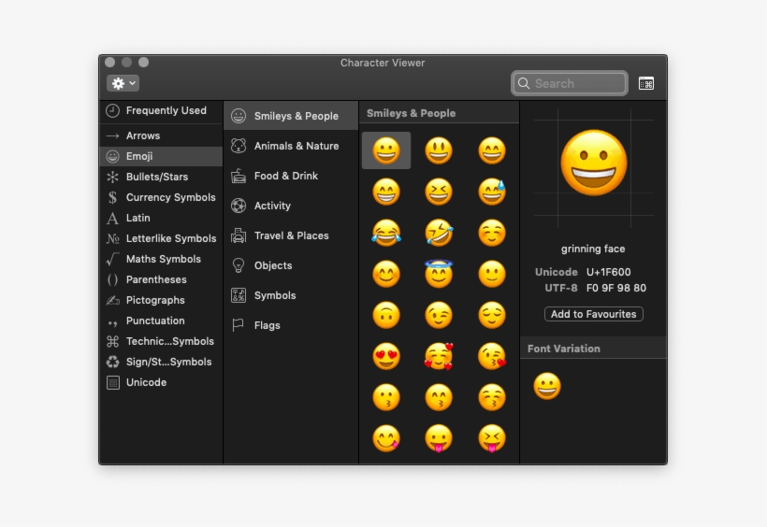Select the Parentheses category

[161, 279]
